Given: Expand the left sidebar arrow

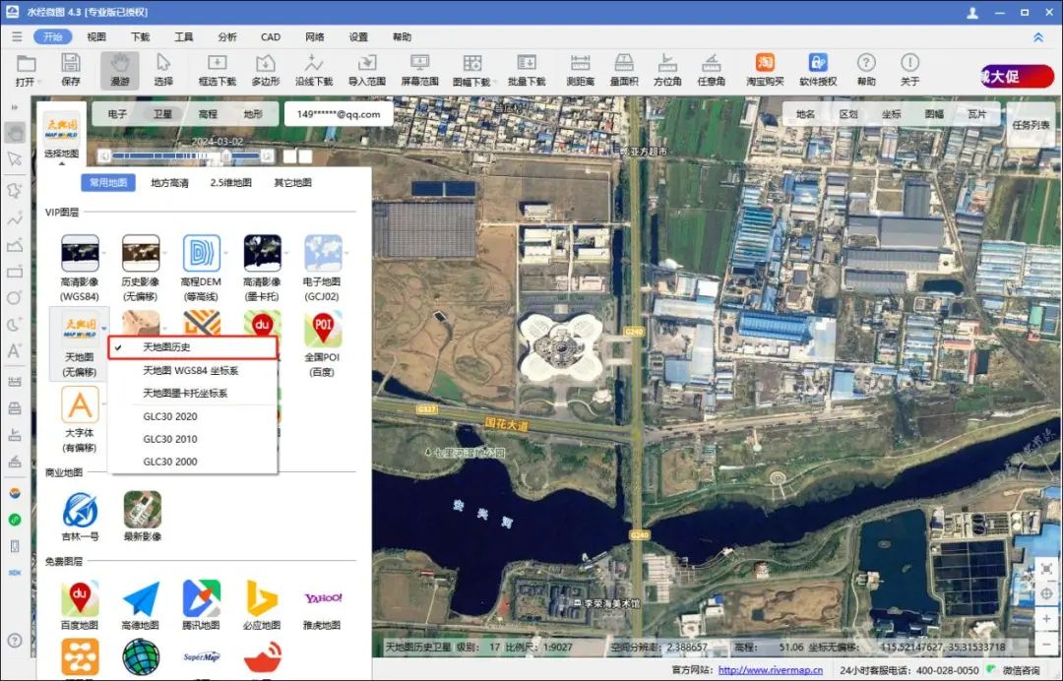Looking at the screenshot, I should point(15,107).
